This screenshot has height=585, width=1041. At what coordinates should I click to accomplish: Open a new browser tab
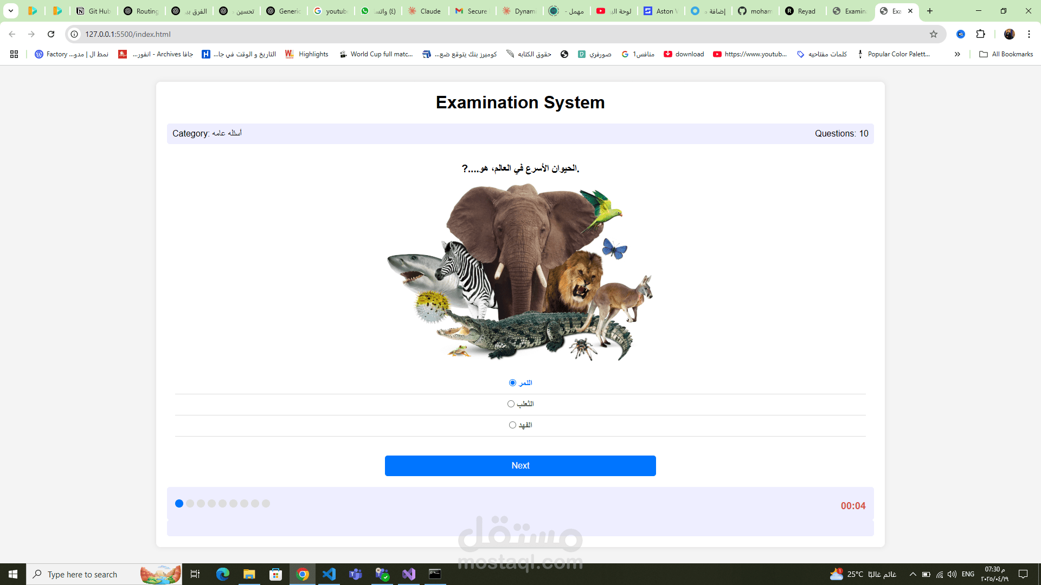(x=930, y=11)
